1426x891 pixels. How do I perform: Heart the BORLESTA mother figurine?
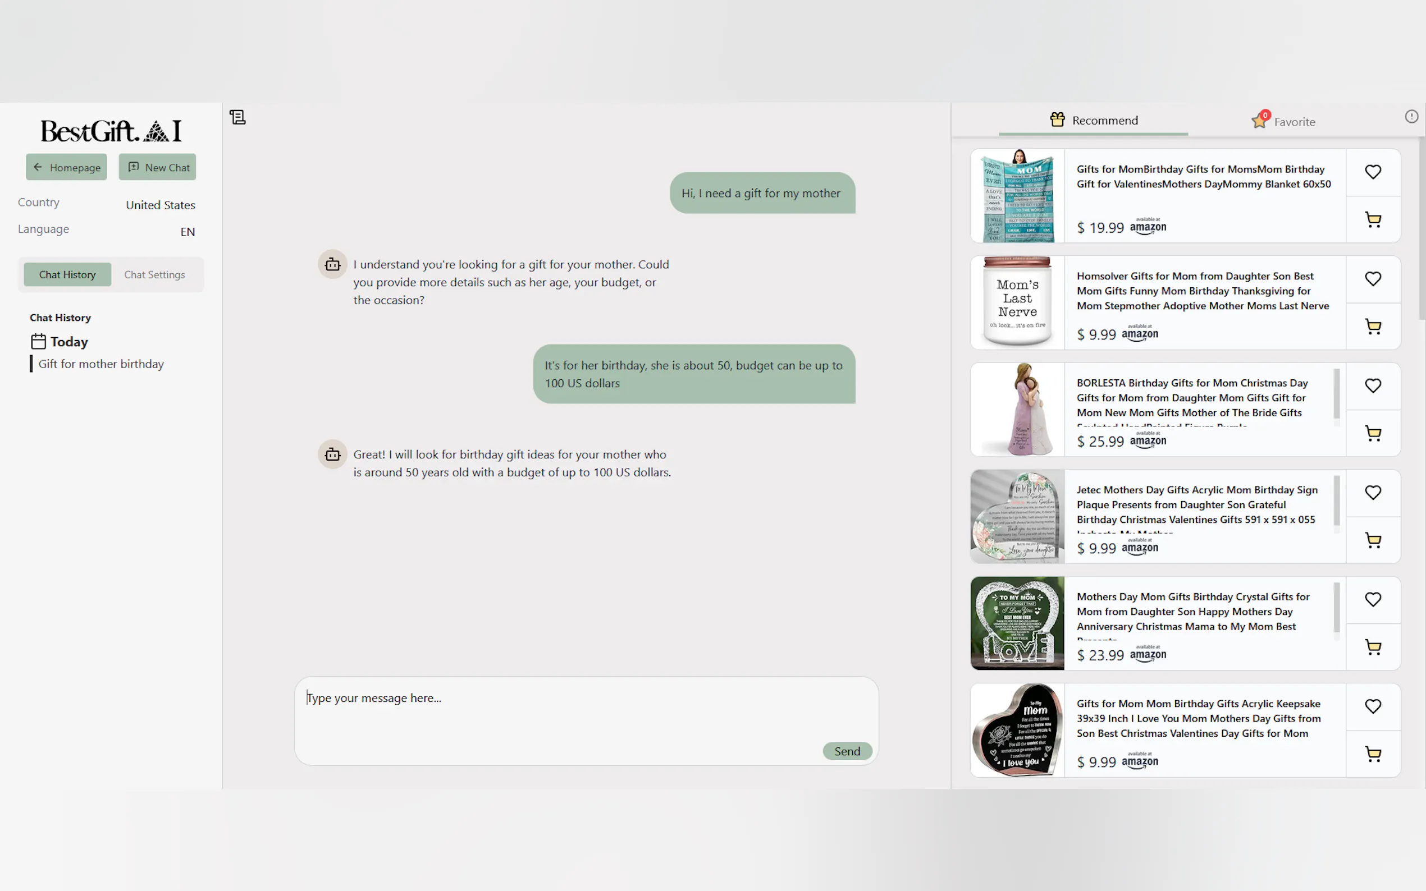(x=1373, y=385)
